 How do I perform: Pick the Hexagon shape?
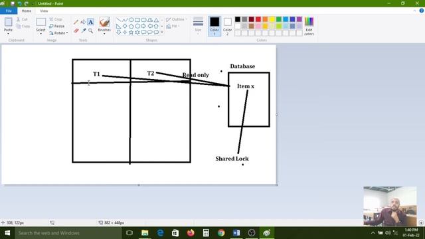tap(137, 27)
